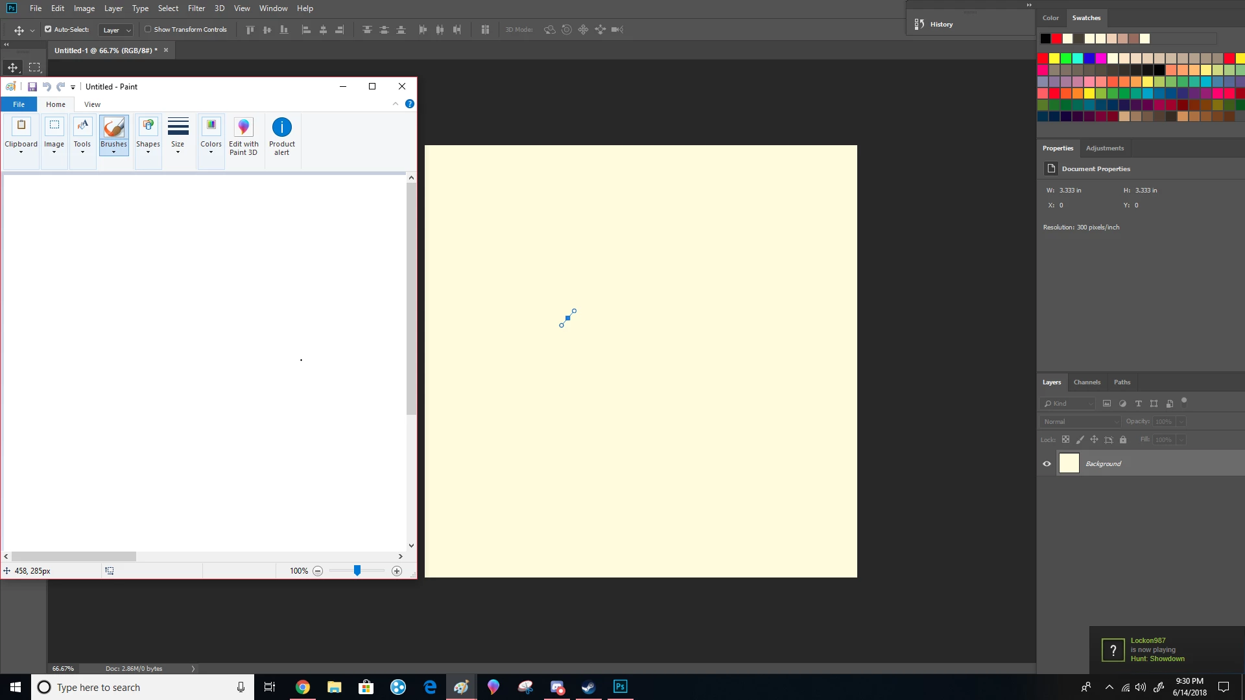
Task: Open the Auto-Select Layer dropdown
Action: (x=117, y=30)
